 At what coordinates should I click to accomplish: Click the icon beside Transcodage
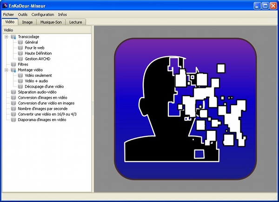click(x=13, y=37)
